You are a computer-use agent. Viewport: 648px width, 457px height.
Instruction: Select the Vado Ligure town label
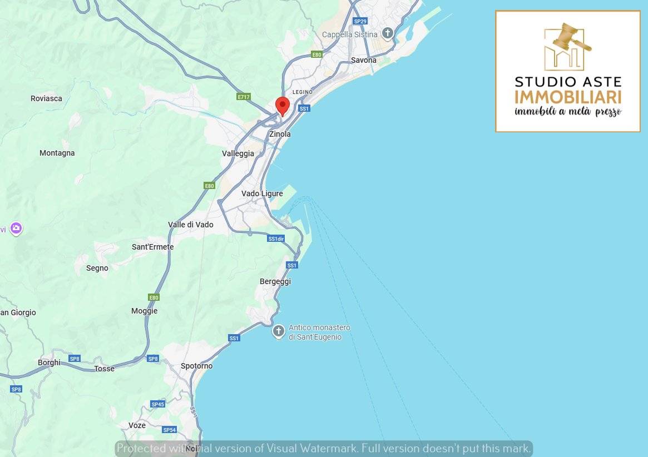coord(262,193)
